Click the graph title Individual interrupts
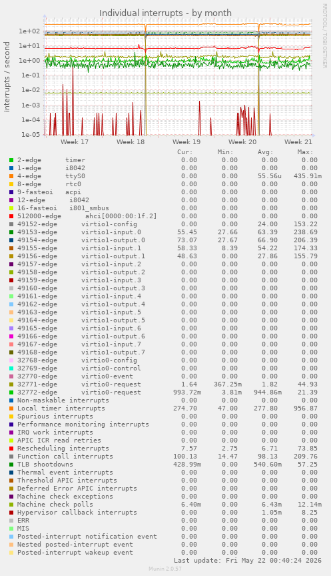Viewport: 331px width, 576px height. point(165,13)
